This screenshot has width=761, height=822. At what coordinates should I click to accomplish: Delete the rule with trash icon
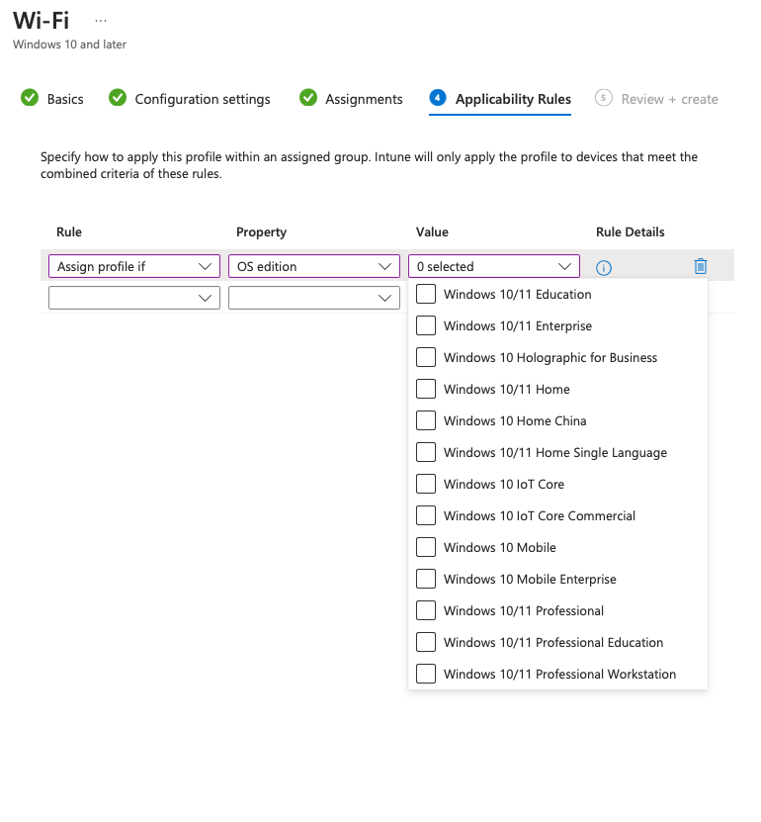tap(701, 266)
